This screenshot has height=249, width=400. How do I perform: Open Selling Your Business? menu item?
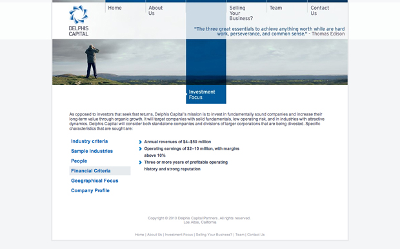[x=241, y=13]
